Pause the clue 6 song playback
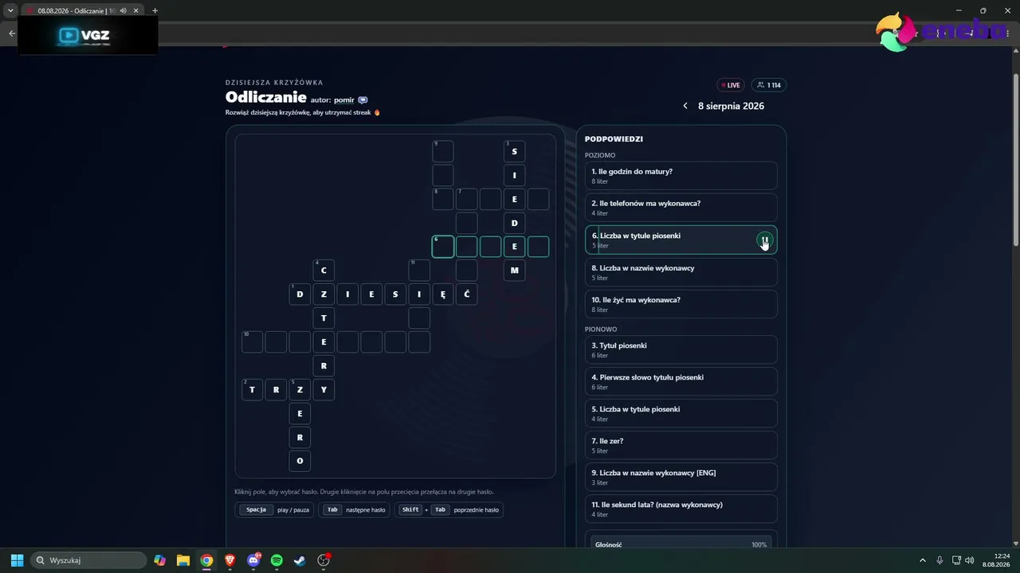The width and height of the screenshot is (1020, 573). 764,240
